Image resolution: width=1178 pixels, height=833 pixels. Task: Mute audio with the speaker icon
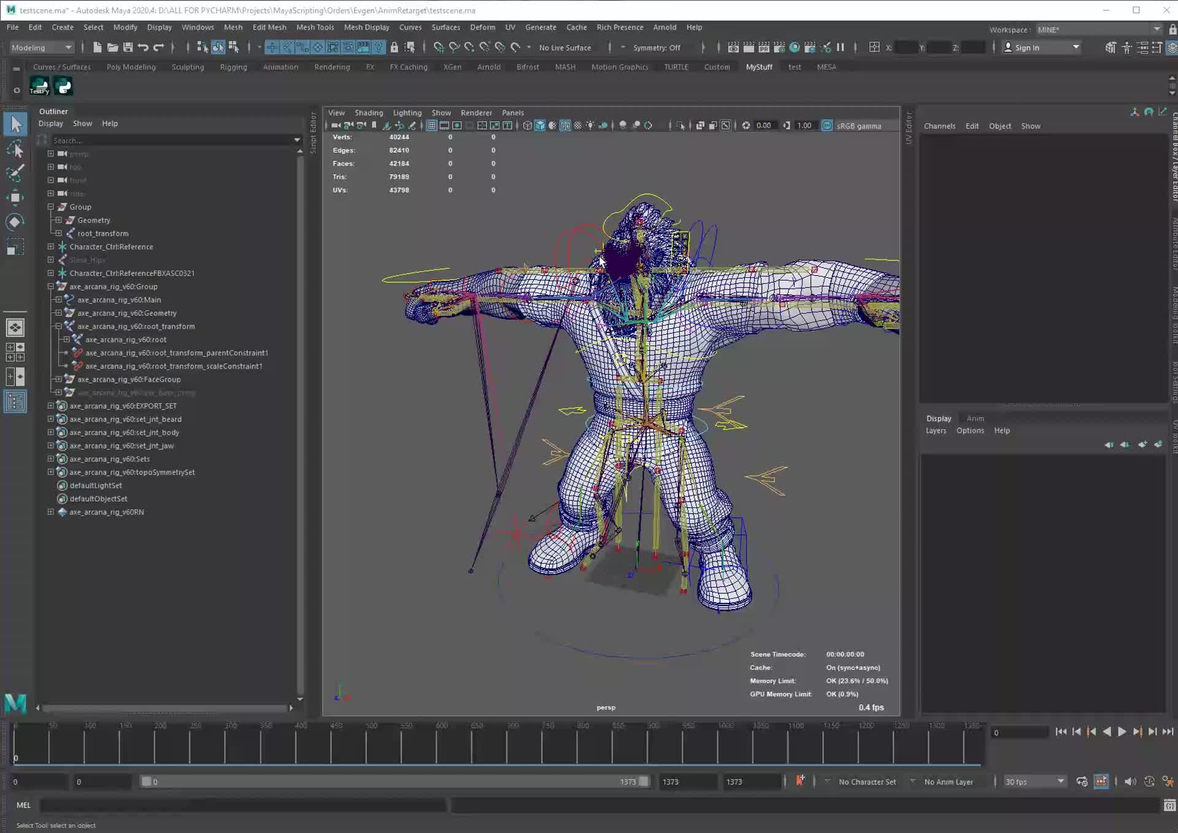coord(1131,782)
